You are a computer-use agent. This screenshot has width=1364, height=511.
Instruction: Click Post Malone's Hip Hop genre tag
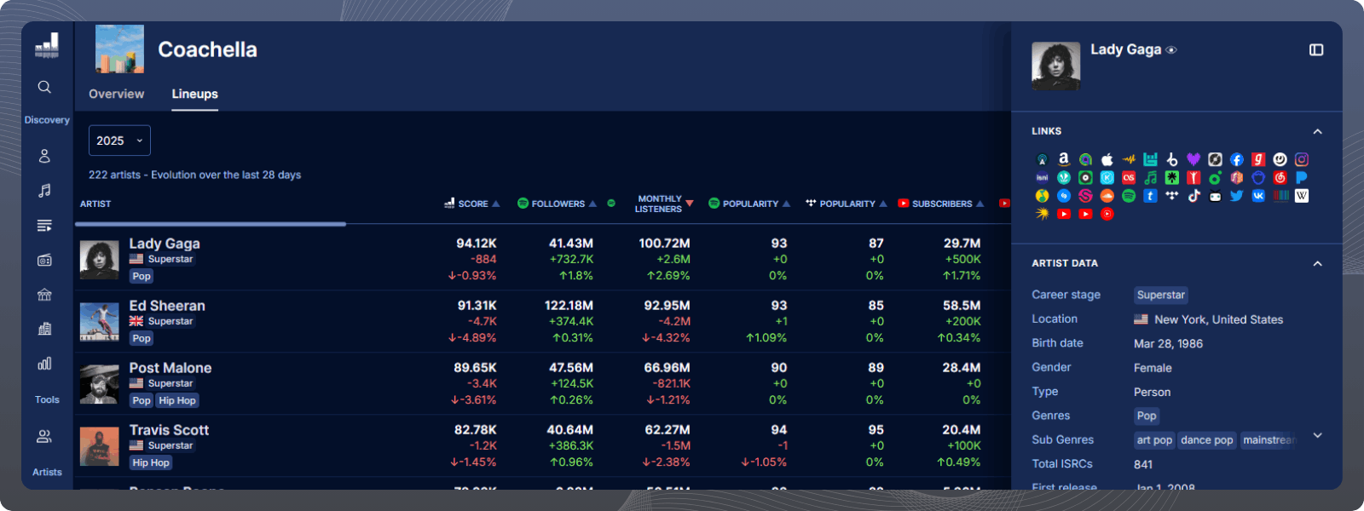177,400
